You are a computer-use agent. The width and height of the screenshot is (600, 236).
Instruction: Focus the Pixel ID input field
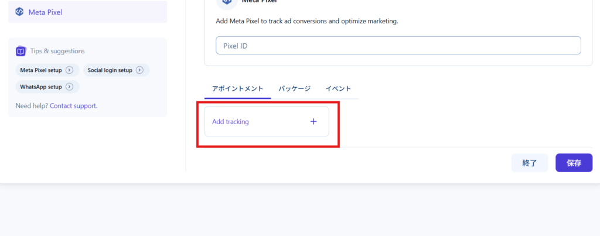pos(398,46)
